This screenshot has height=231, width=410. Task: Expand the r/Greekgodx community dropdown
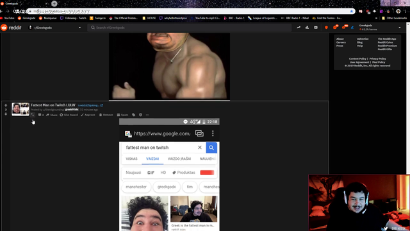(x=79, y=28)
